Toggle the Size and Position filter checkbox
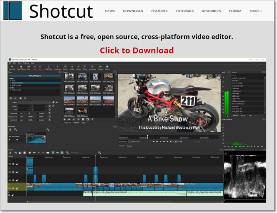Image resolution: width=277 pixels, height=213 pixels. point(10,83)
